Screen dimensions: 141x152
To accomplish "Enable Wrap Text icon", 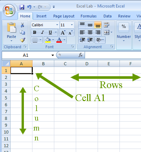I will [x=107, y=25].
